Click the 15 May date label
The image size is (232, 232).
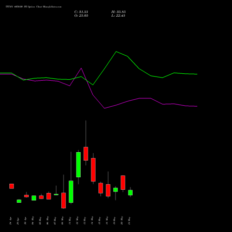coord(99,220)
